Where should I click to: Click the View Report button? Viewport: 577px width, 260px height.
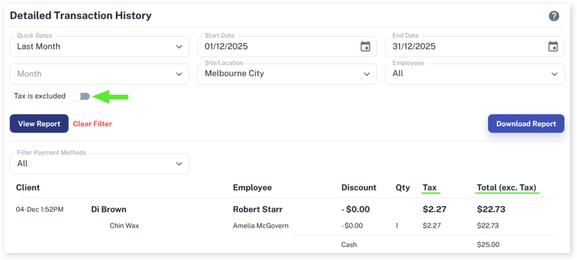pos(39,124)
